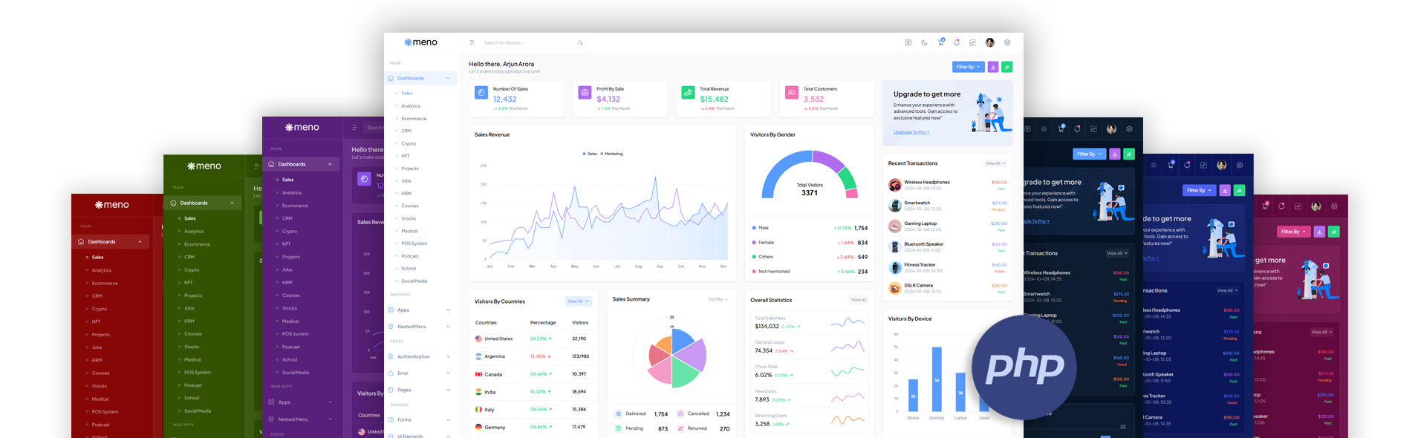Toggle light mode sun icon in darkest navy window
1418x438 pixels.
coord(1044,129)
